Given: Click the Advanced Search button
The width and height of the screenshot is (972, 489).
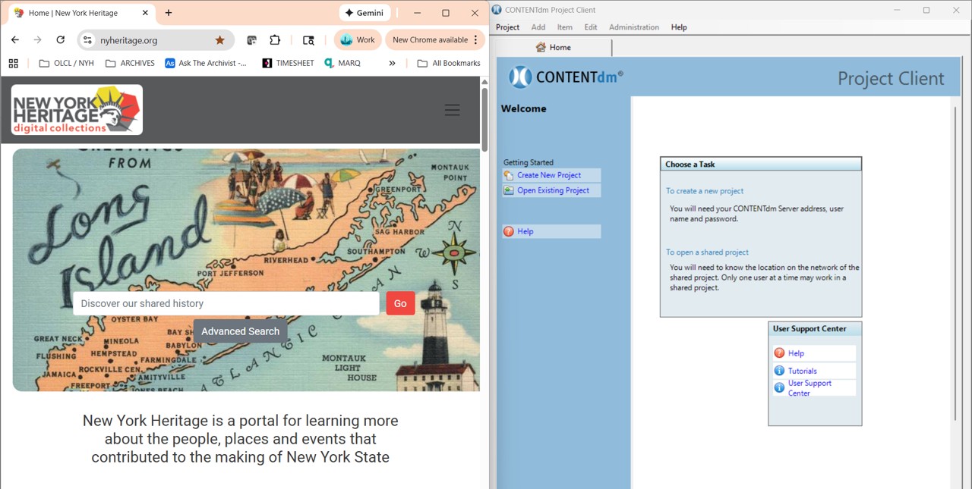Looking at the screenshot, I should 240,331.
